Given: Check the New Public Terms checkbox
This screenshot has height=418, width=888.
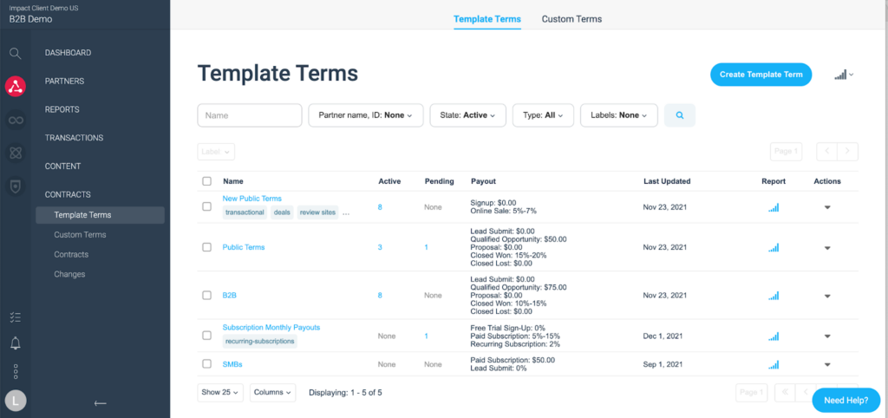Looking at the screenshot, I should 206,206.
